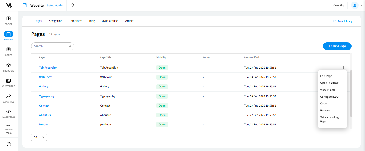Image resolution: width=365 pixels, height=151 pixels.
Task: Click the Create Page button
Action: (x=337, y=46)
